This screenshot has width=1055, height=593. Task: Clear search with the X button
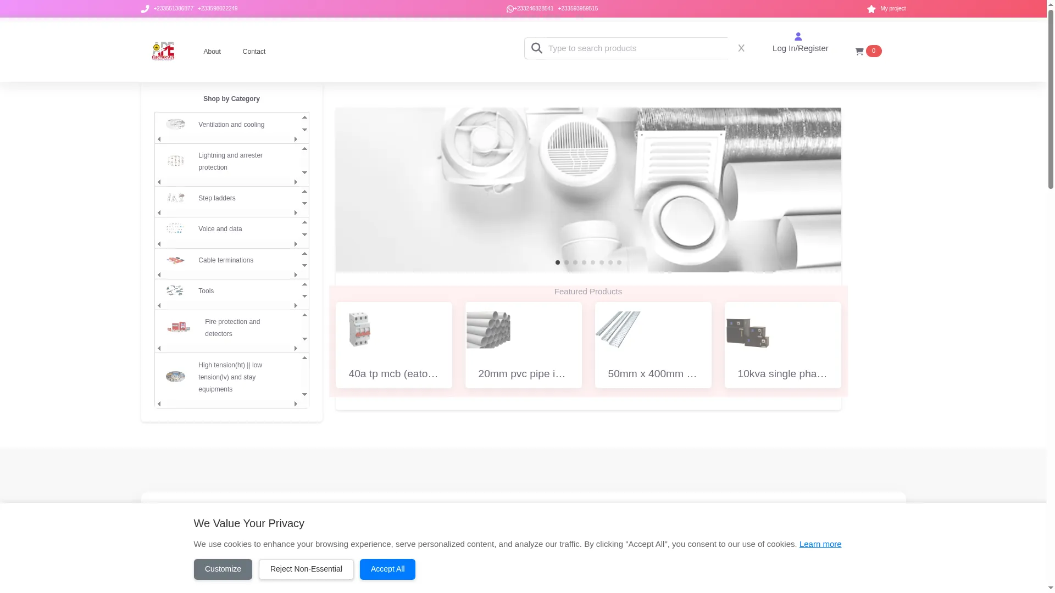pos(741,48)
